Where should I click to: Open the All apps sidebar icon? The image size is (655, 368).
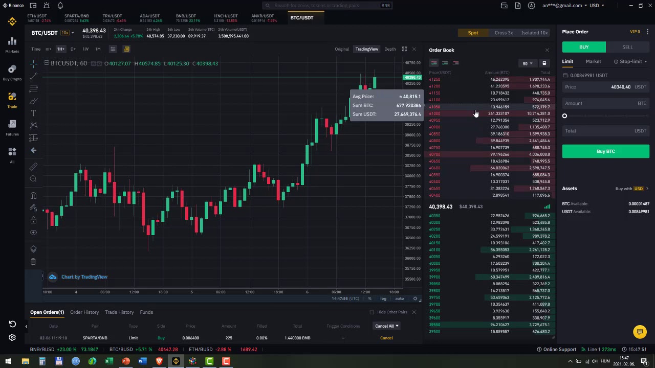[12, 154]
